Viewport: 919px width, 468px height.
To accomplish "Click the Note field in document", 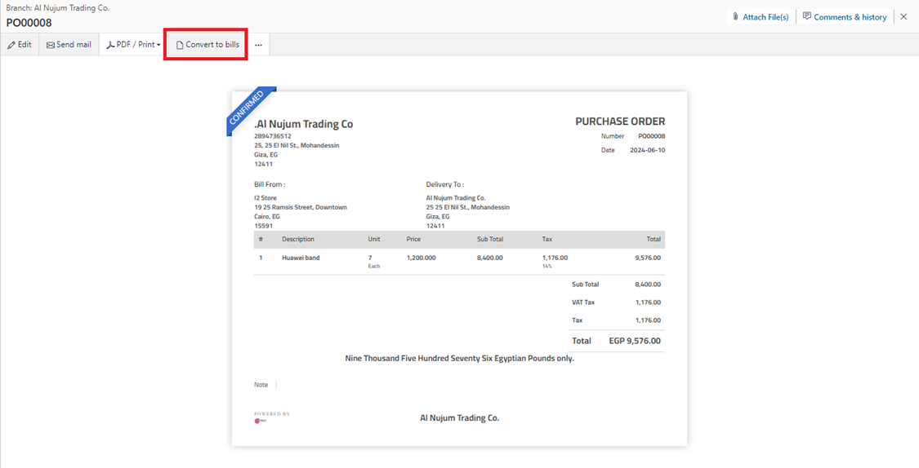I will click(x=261, y=385).
